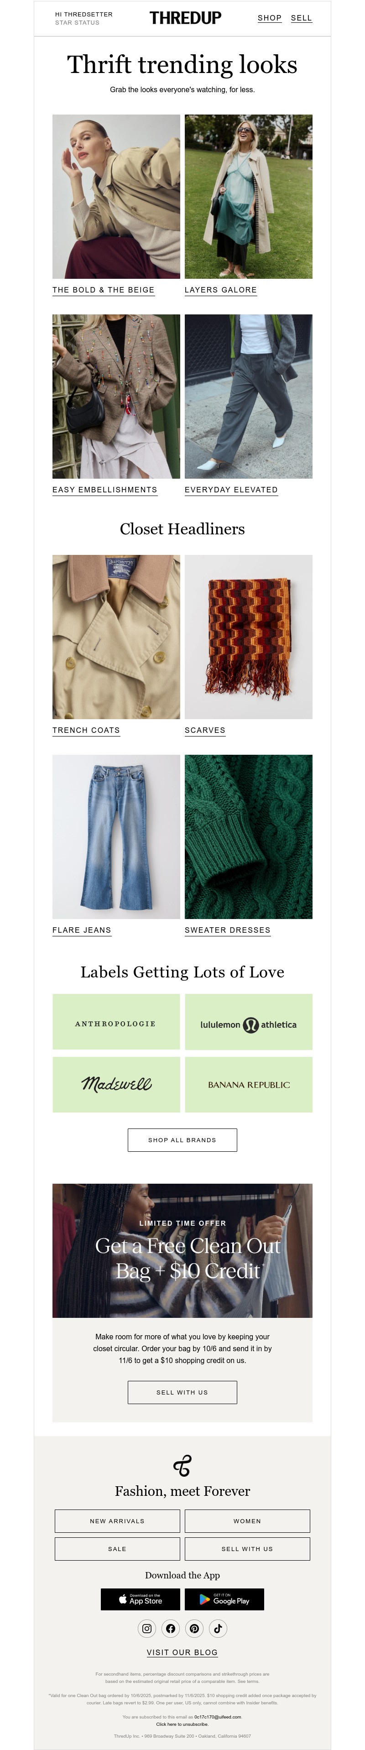This screenshot has width=365, height=1750.
Task: Open the Pinterest social icon
Action: pyautogui.click(x=194, y=1628)
